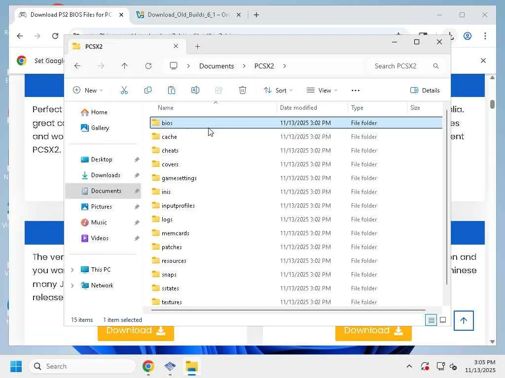The width and height of the screenshot is (505, 378).
Task: Switch to Download PS2 BIOS Files Chrome tab
Action: pyautogui.click(x=71, y=15)
